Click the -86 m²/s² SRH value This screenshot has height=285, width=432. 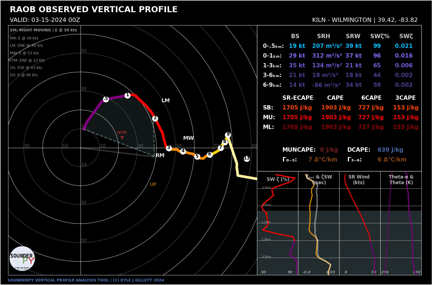tap(326, 85)
